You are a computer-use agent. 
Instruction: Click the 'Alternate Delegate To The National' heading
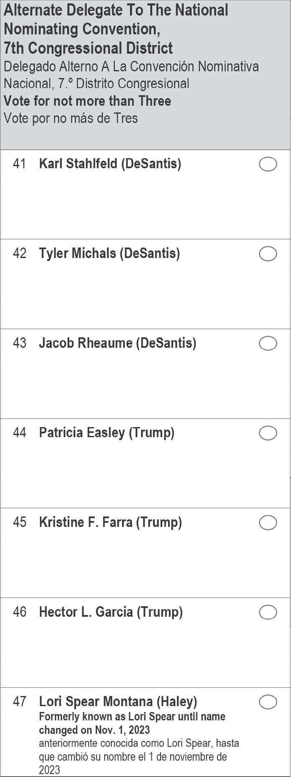pos(116,10)
